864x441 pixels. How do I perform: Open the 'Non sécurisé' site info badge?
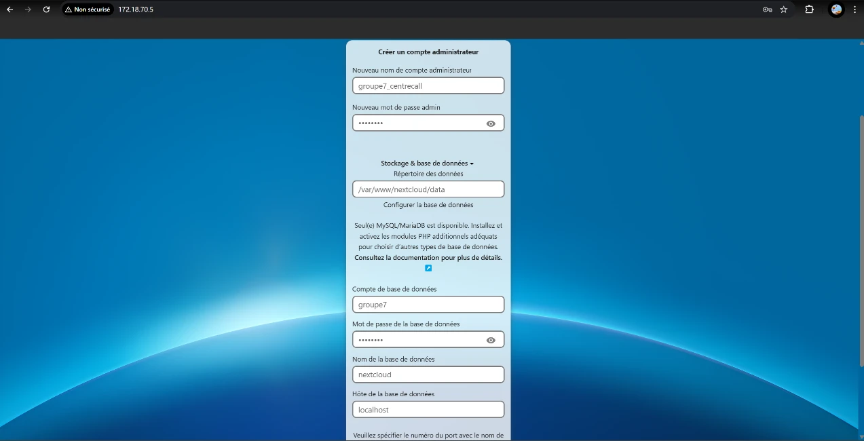[88, 9]
